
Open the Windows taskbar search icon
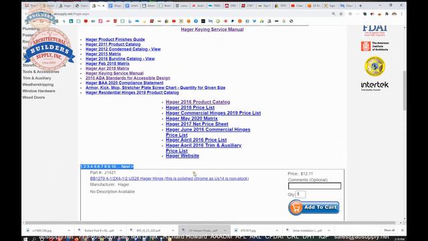tap(34, 239)
